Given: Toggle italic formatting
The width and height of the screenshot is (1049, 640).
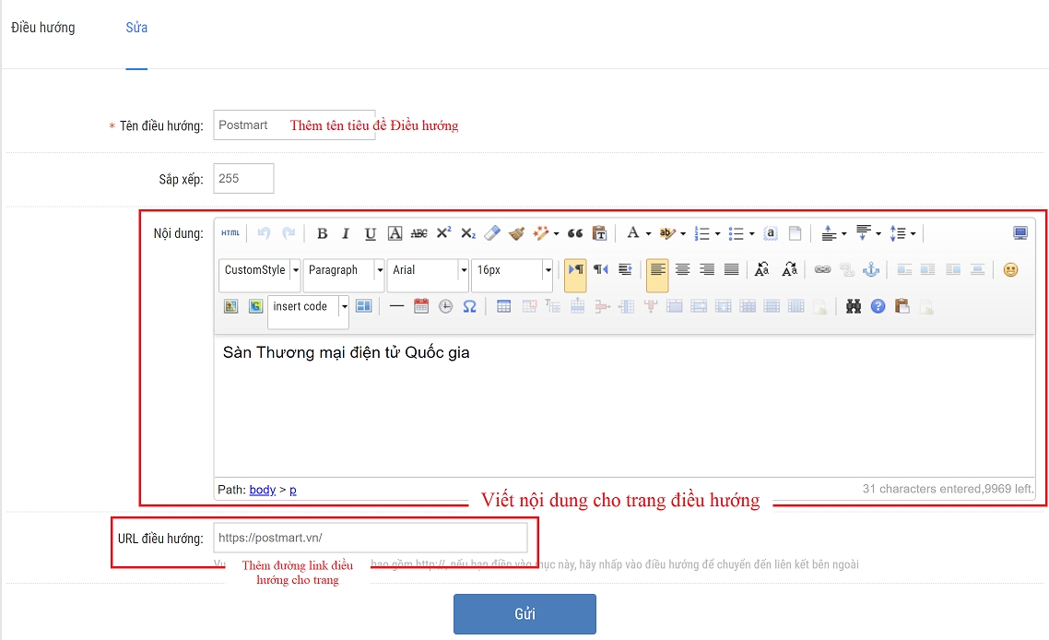Looking at the screenshot, I should 346,233.
